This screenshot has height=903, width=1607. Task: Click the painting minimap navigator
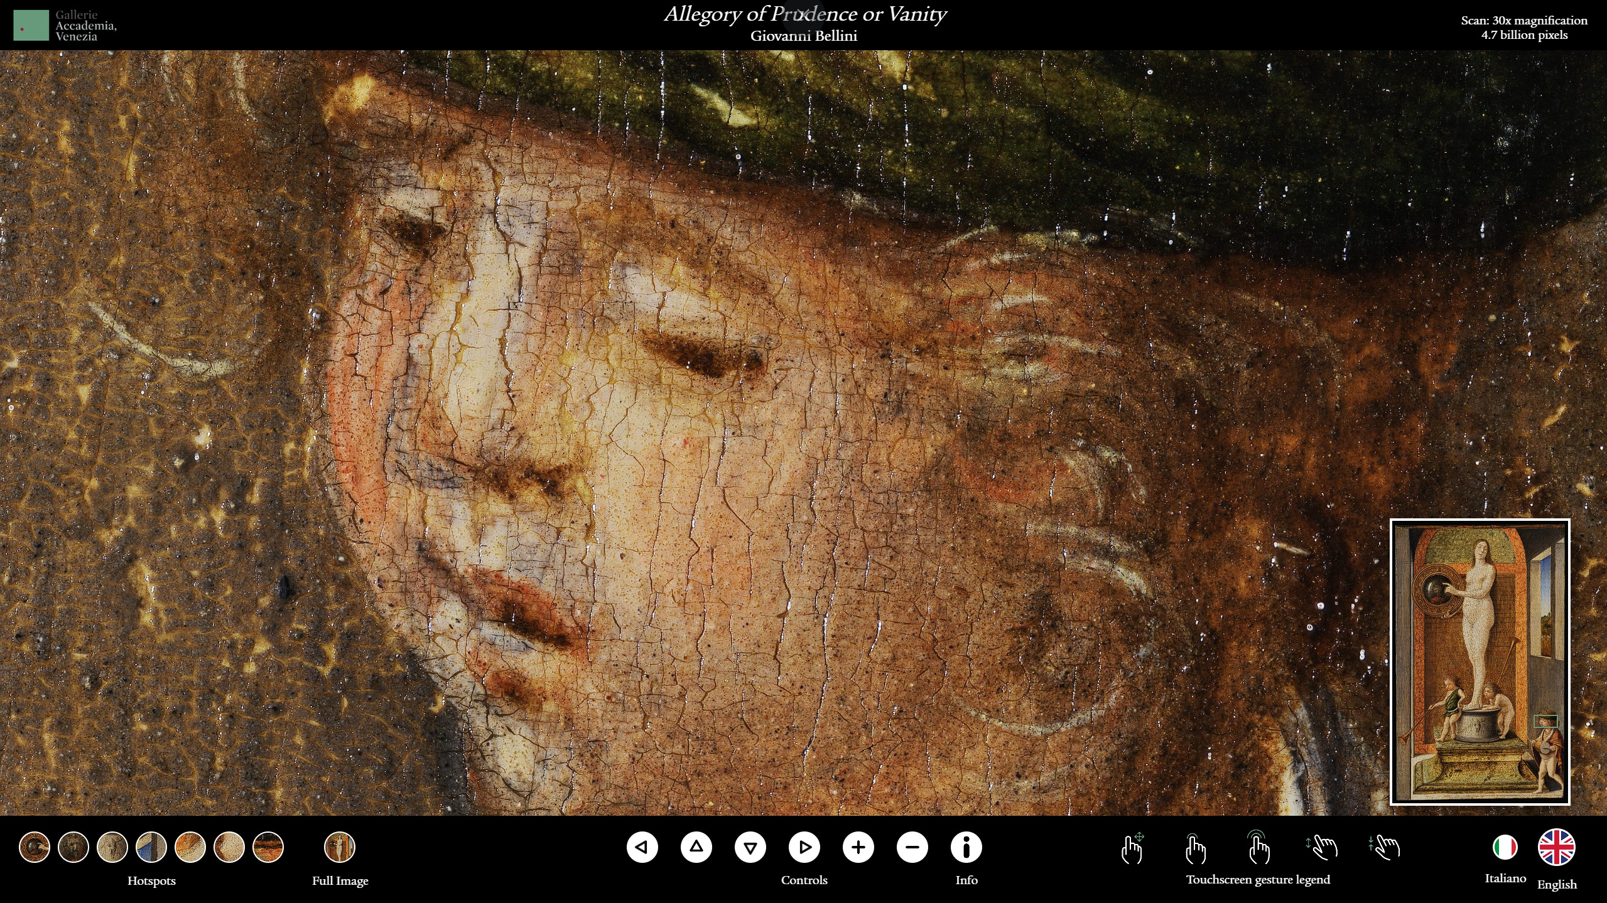[1480, 662]
